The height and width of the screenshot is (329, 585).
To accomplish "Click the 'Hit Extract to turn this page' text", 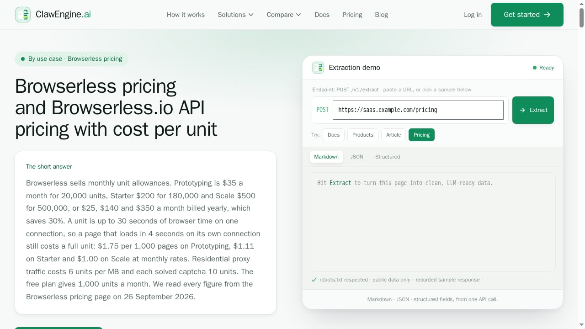I will 405,183.
